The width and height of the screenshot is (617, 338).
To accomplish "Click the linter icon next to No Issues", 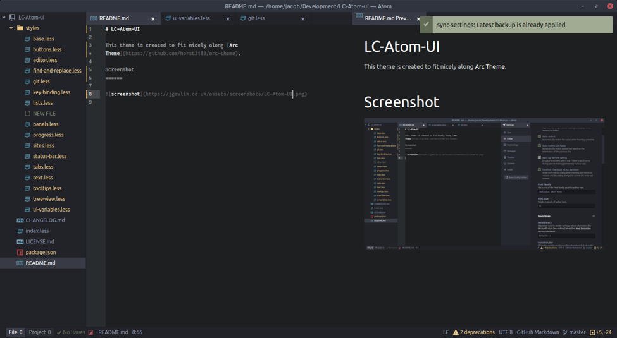I will point(90,332).
